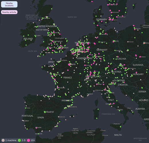This screenshot has width=149, height=143.
Task: Open the green marker near Naples
Action: click(119, 111)
